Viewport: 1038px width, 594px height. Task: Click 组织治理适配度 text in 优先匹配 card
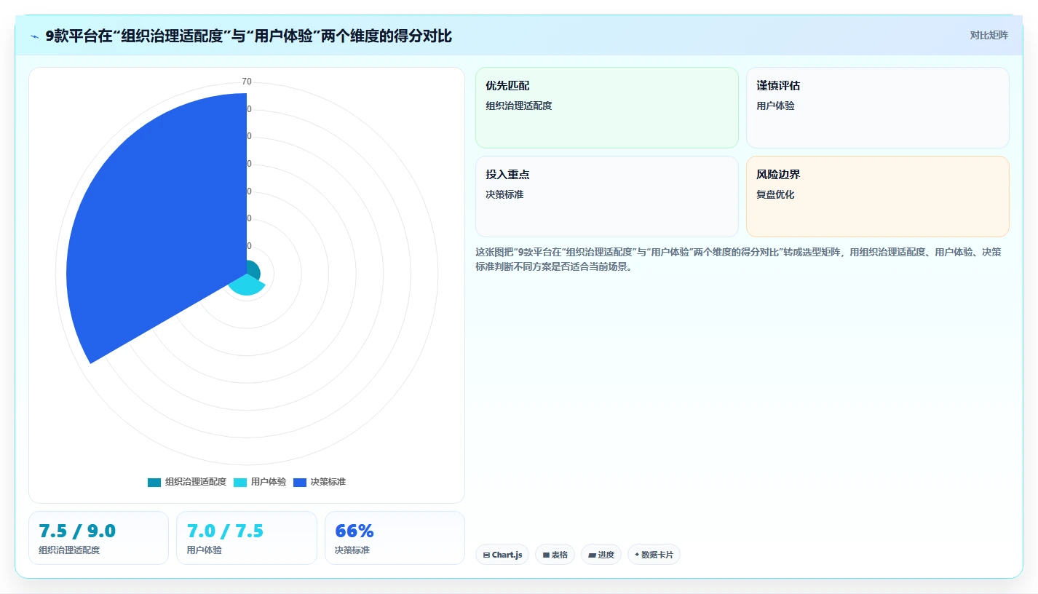coord(519,106)
